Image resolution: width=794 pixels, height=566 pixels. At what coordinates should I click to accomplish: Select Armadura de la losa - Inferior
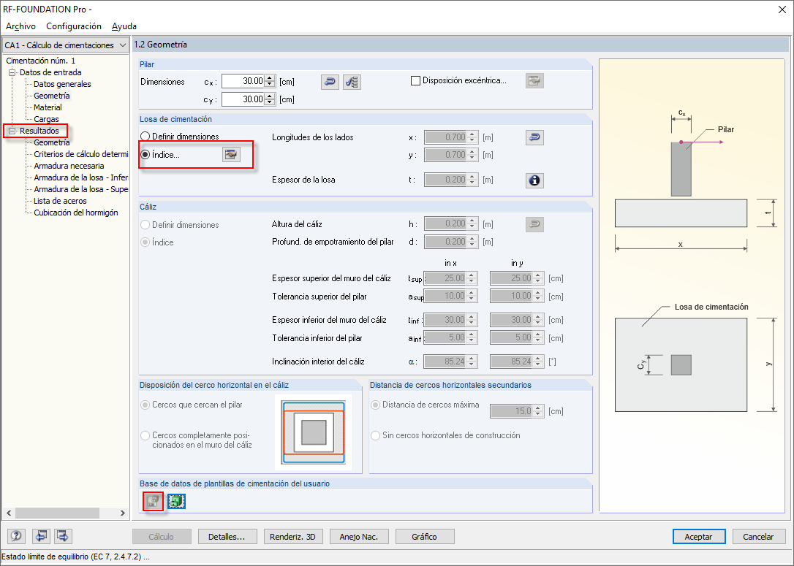pyautogui.click(x=80, y=177)
